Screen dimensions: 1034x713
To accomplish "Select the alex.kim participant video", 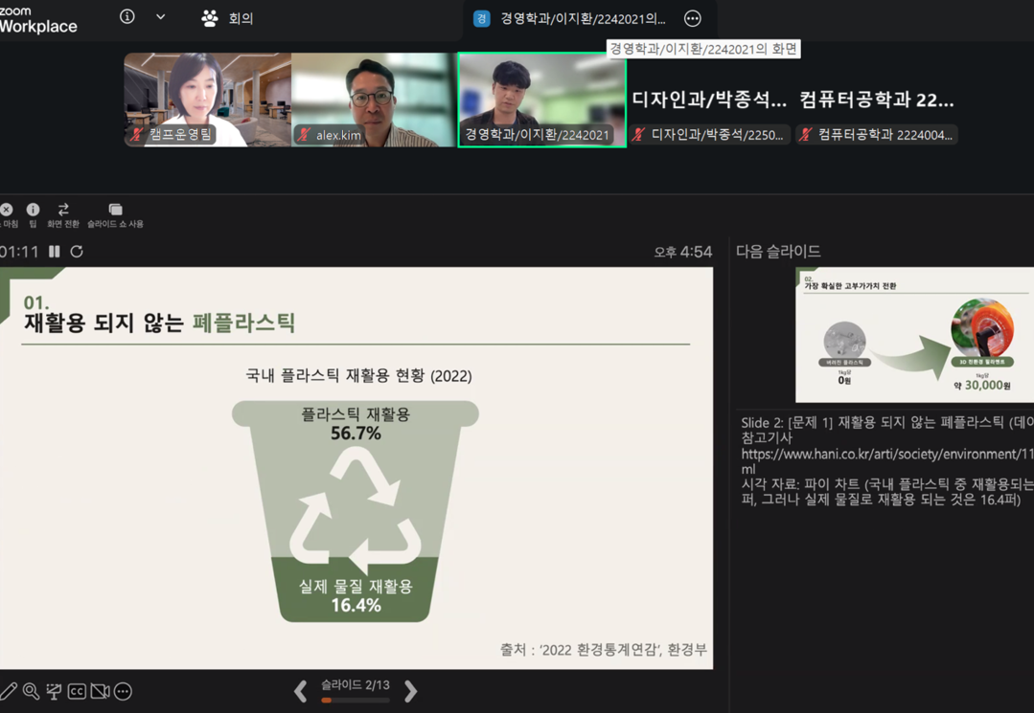I will point(374,100).
